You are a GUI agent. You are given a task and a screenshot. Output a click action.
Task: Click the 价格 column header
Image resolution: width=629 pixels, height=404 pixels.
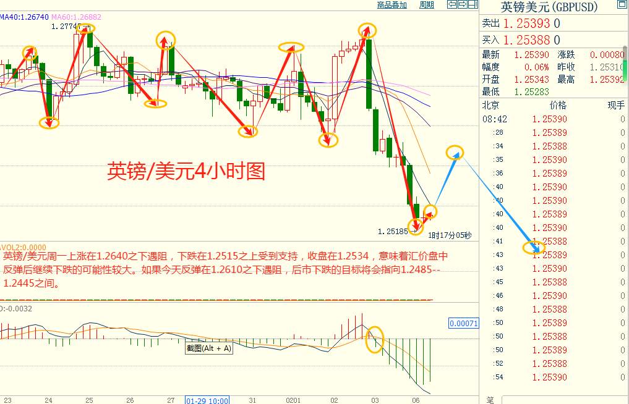tap(558, 106)
